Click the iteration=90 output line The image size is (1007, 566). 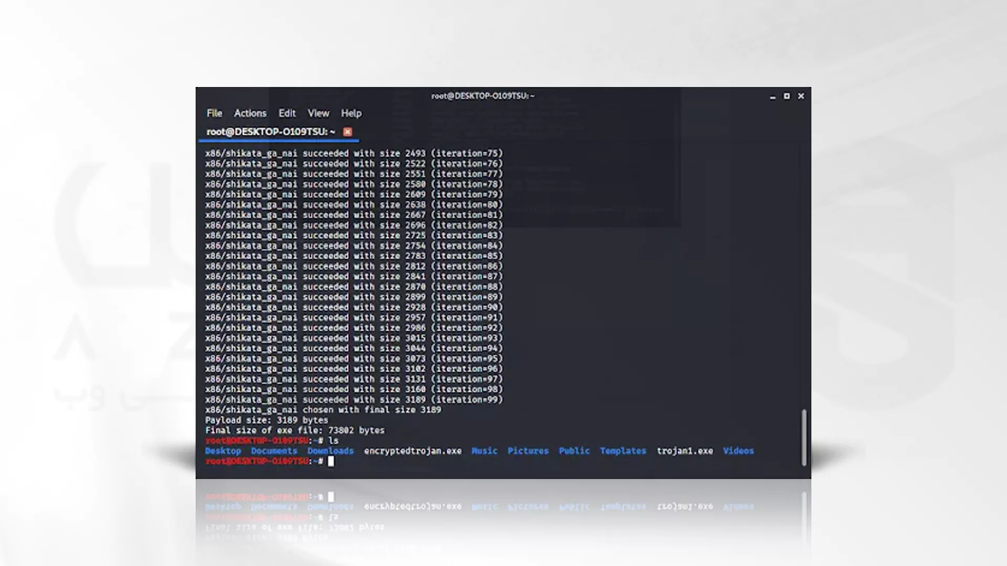(354, 307)
